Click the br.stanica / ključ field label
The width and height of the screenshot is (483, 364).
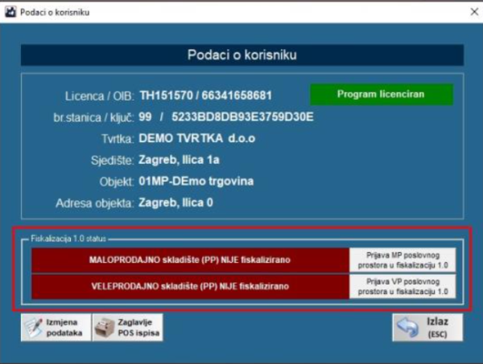pos(88,117)
